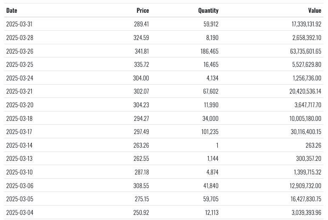This screenshot has width=328, height=220.
Task: Click price 287.18 cell
Action: click(x=142, y=172)
